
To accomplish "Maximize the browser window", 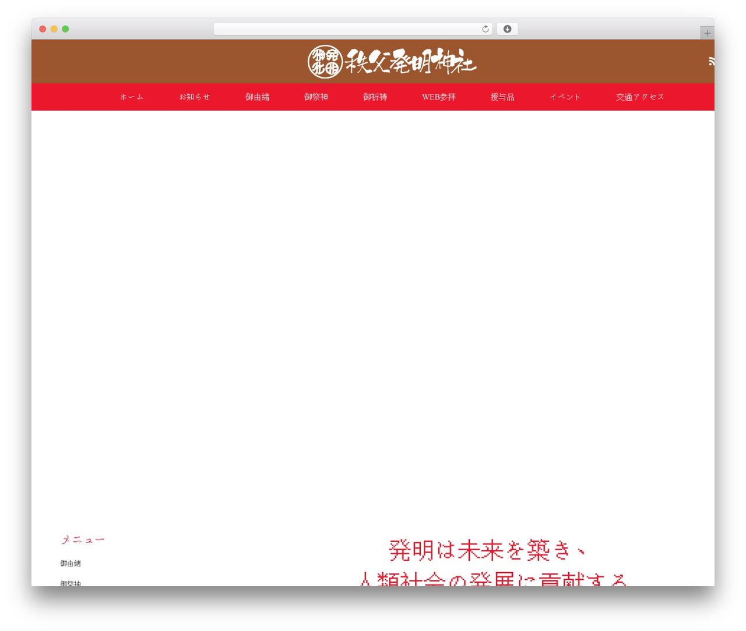I will tap(65, 29).
